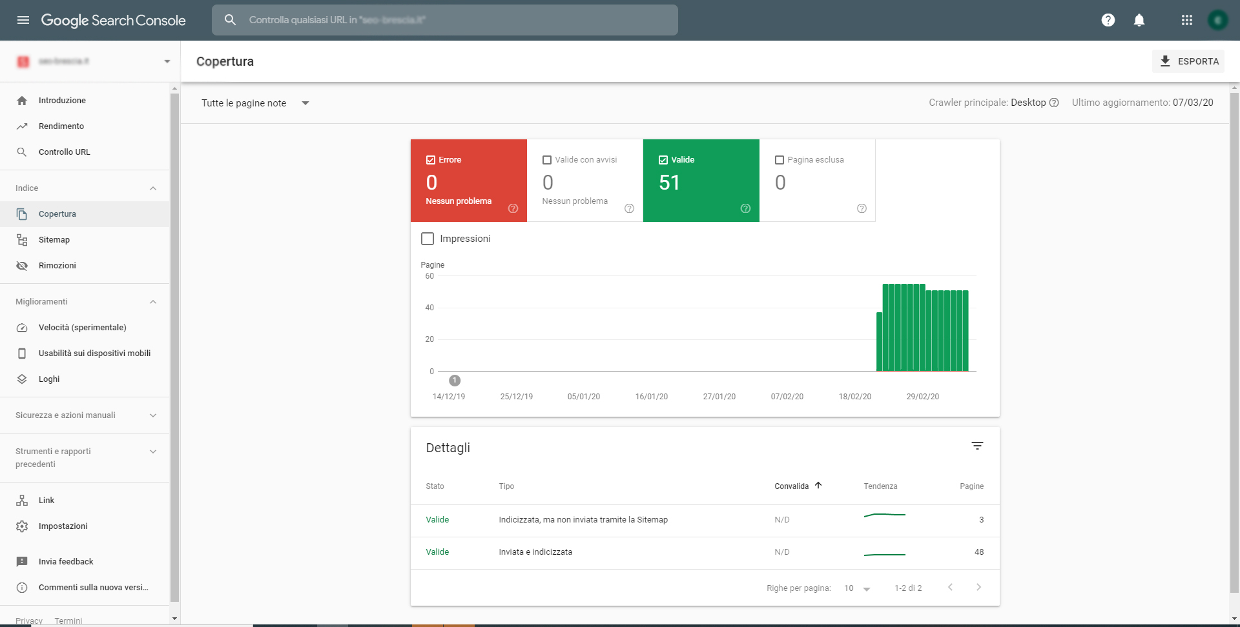
Task: Open the user account avatar
Action: pyautogui.click(x=1218, y=20)
